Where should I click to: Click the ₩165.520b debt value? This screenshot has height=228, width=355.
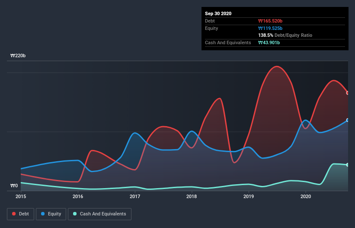pos(270,21)
